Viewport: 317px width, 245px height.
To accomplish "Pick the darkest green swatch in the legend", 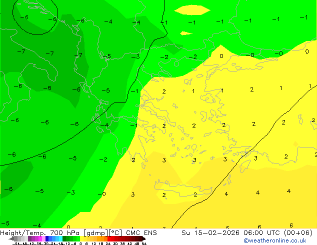I will coord(64,239).
